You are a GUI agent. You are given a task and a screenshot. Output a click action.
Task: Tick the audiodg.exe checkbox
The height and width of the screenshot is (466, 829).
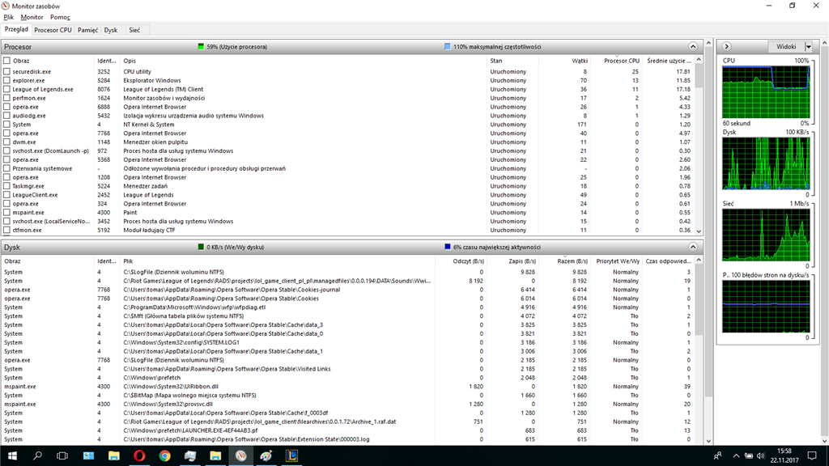point(6,116)
